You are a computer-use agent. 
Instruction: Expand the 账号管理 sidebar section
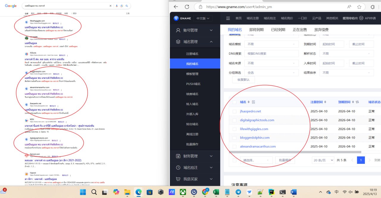pos(195,30)
